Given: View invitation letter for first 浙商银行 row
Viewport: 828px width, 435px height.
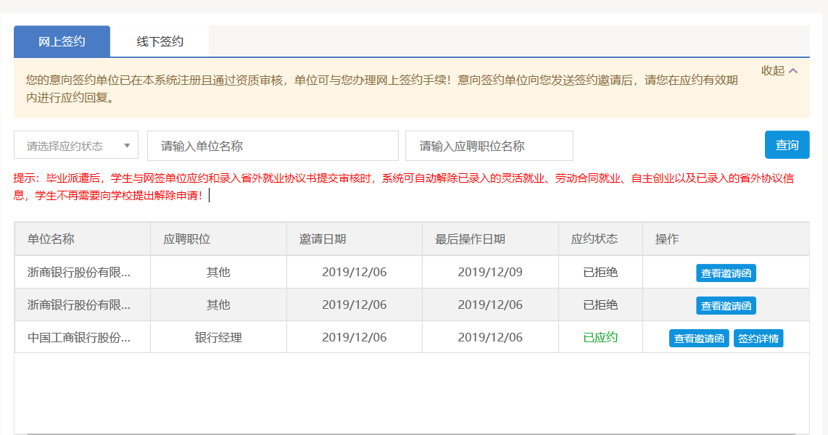Looking at the screenshot, I should [x=726, y=273].
